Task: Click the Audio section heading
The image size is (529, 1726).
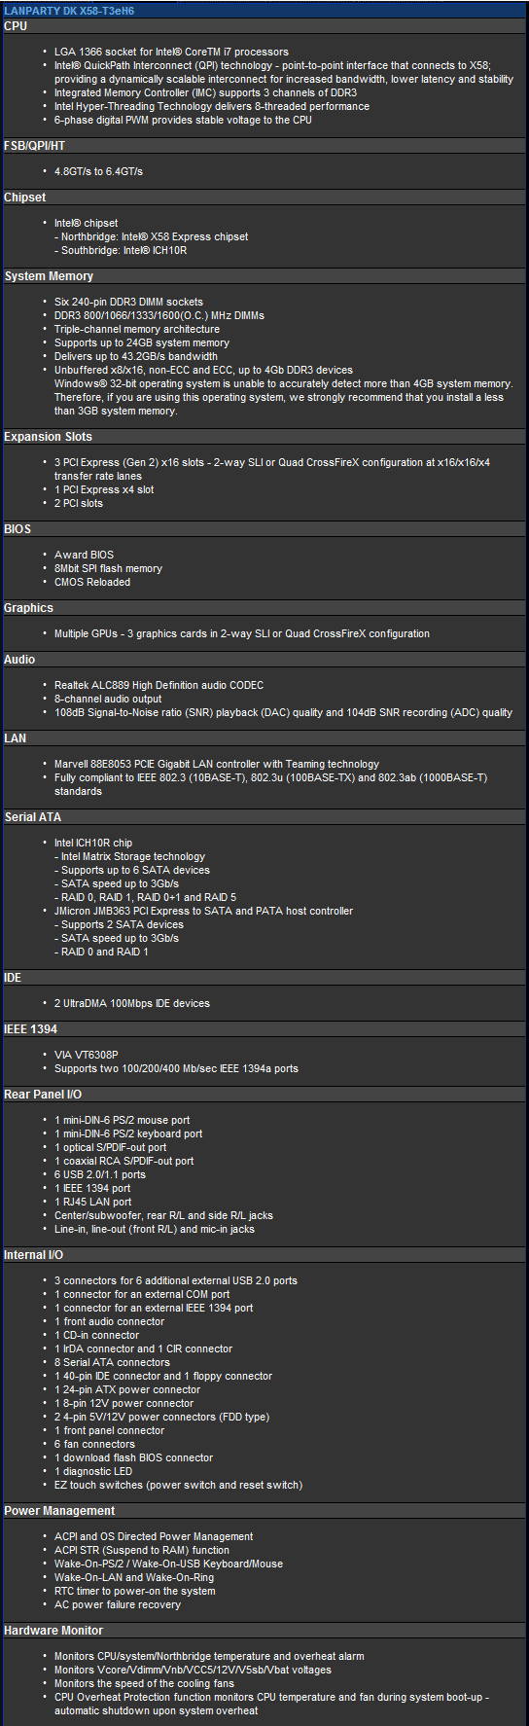Action: click(x=19, y=660)
